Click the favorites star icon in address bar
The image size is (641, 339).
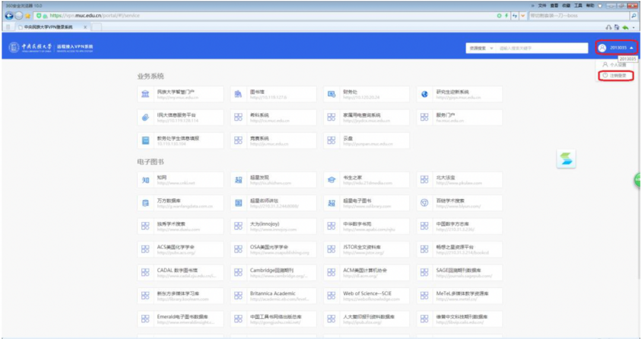(x=28, y=16)
